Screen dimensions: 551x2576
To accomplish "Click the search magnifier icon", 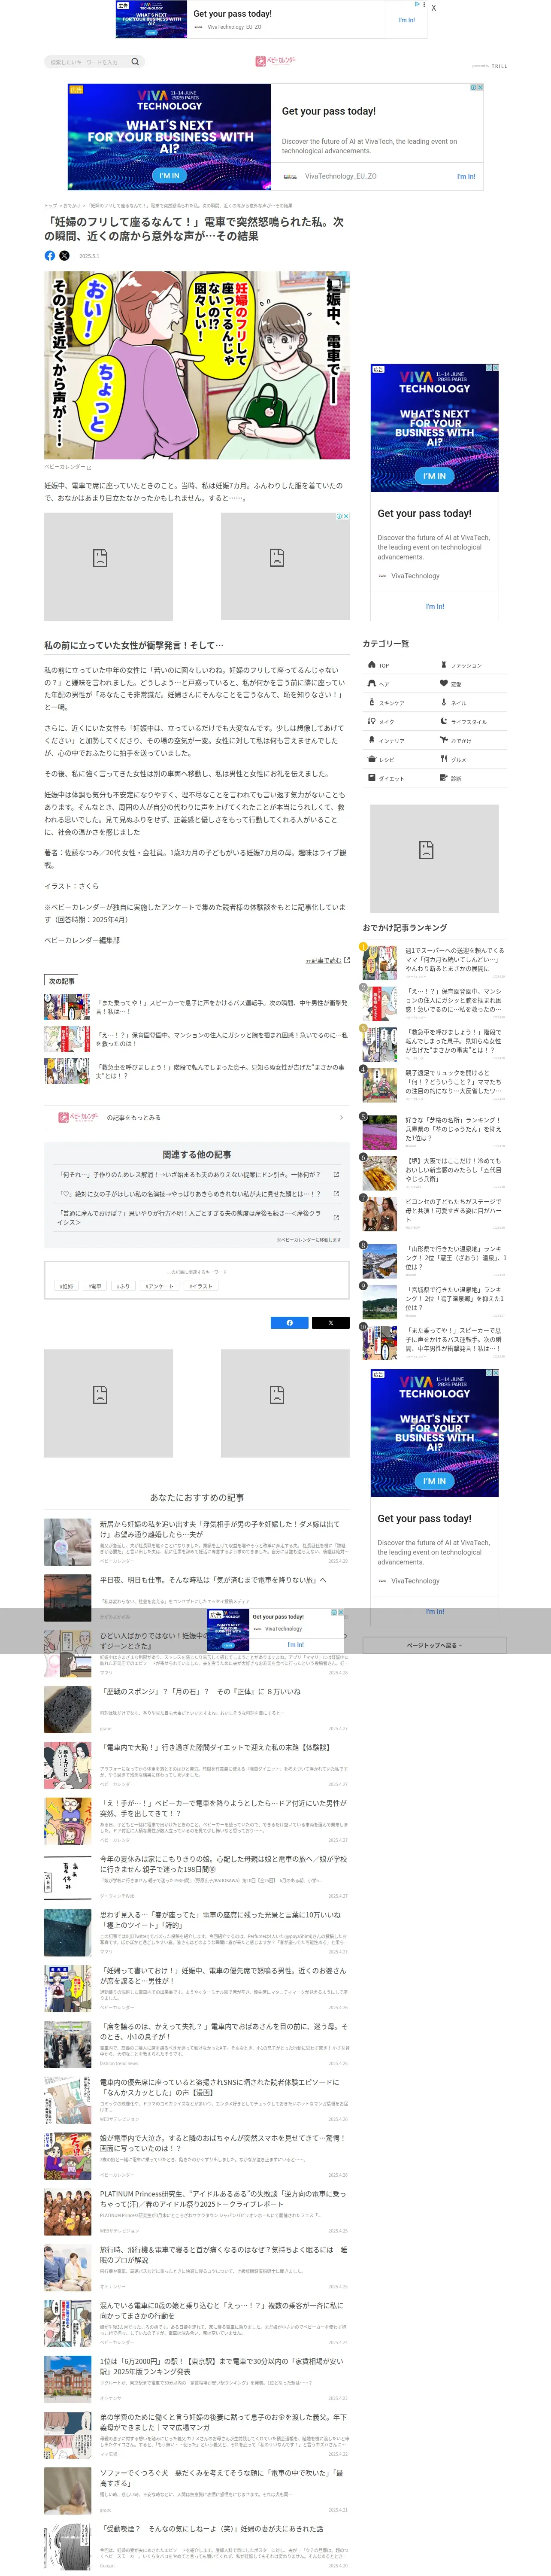I will 135,62.
